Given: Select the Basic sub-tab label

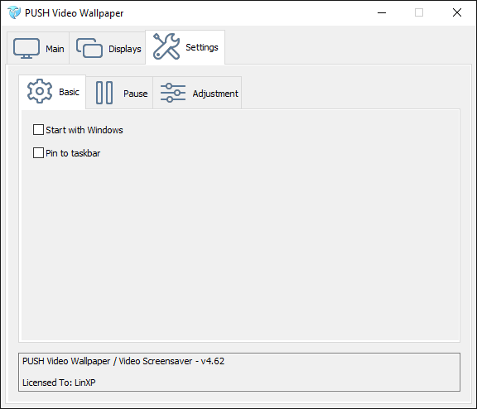Looking at the screenshot, I should (69, 92).
